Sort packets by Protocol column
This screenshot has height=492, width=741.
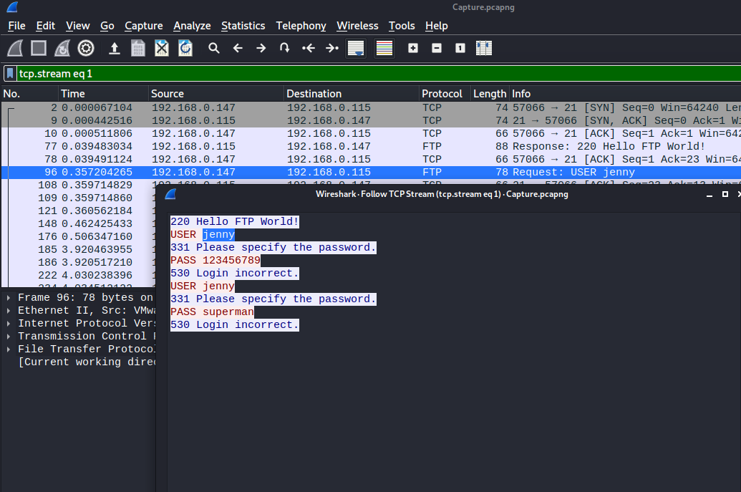click(x=445, y=94)
